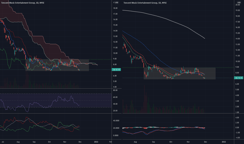This screenshot has width=244, height=144.
Task: Click the Oct label under the moving-average chart
Action: [171, 142]
